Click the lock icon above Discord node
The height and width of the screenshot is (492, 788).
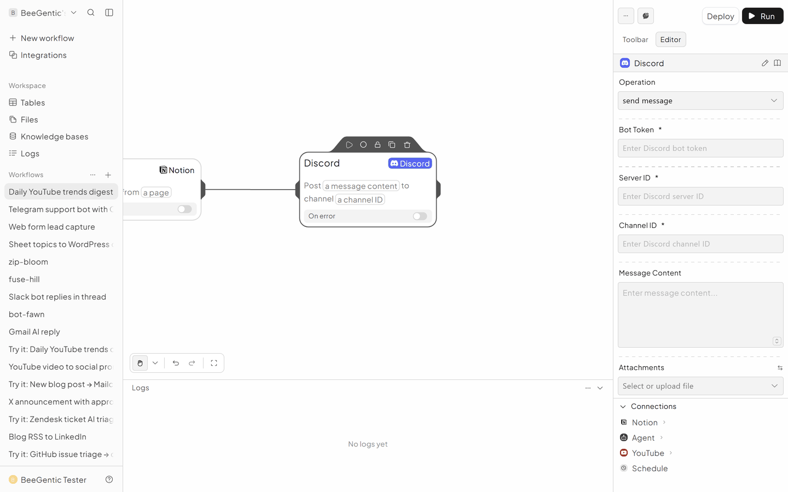378,145
